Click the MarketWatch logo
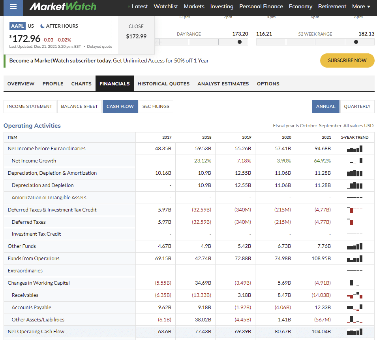Viewport: 377px width, 340px height. tap(63, 7)
